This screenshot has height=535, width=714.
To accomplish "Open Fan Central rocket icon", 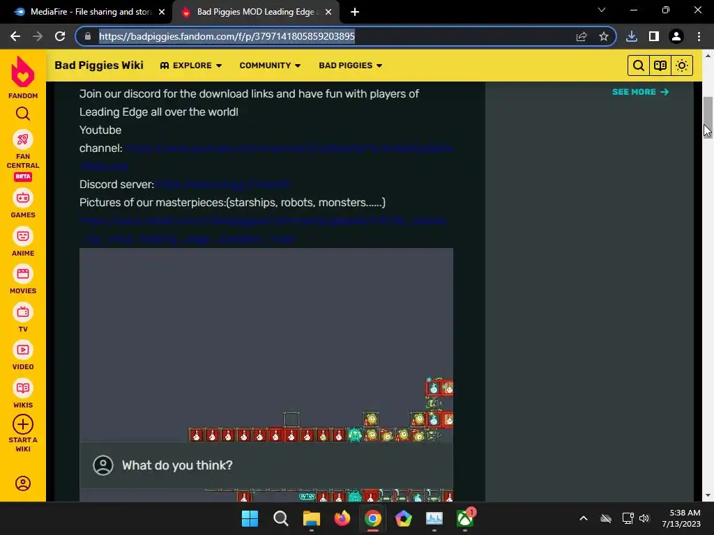I will coord(23,139).
